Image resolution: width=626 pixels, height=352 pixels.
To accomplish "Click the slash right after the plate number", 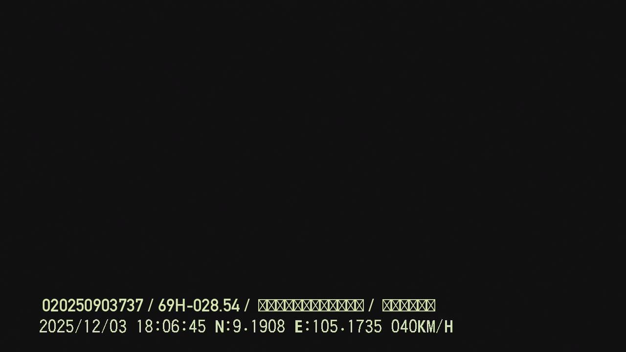I will [x=247, y=306].
